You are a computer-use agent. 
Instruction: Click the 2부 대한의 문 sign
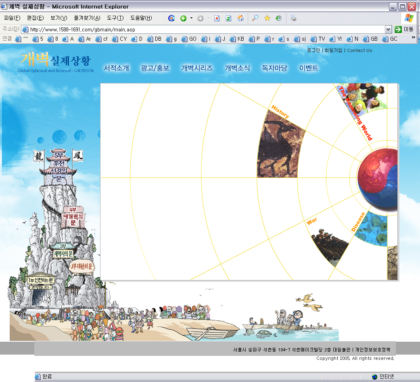[81, 266]
